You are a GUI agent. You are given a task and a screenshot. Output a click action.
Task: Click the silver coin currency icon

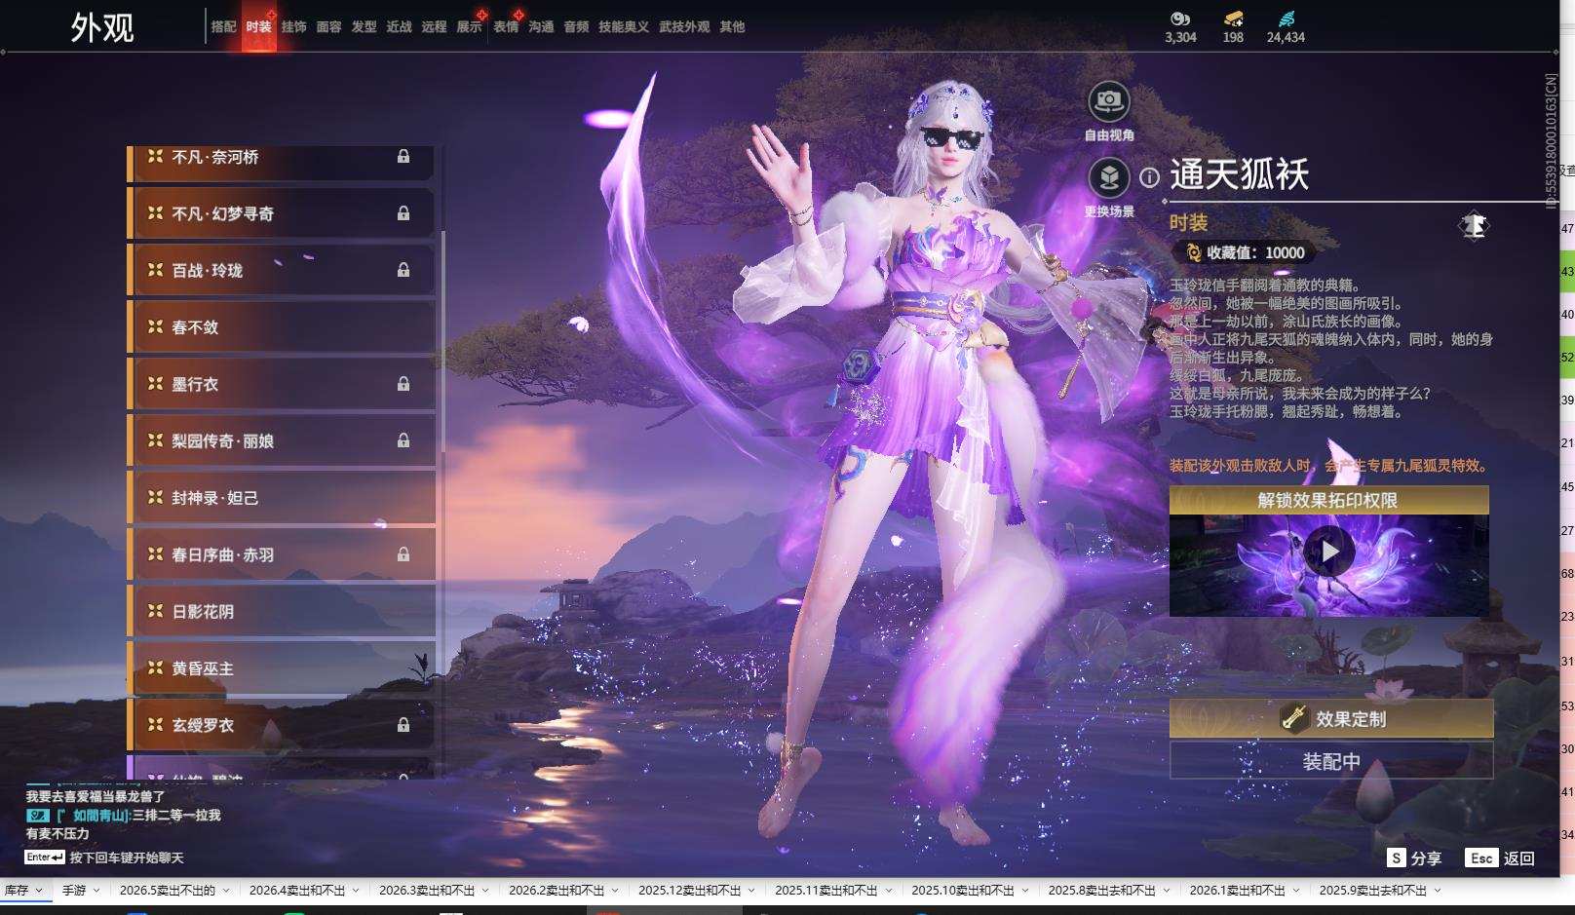coord(1180,19)
